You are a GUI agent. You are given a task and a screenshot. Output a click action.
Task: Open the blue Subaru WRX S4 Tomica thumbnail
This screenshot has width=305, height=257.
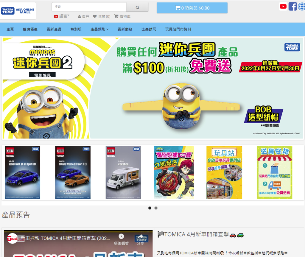coord(22,172)
